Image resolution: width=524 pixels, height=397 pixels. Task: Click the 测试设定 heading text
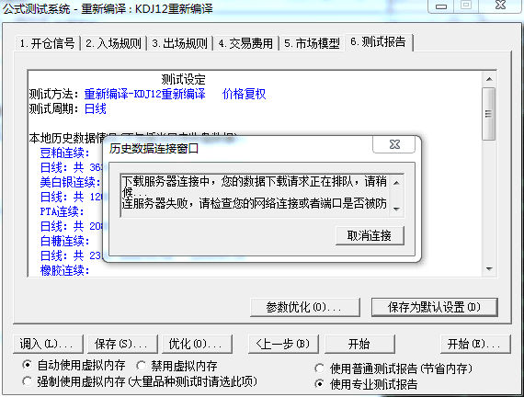[x=183, y=80]
